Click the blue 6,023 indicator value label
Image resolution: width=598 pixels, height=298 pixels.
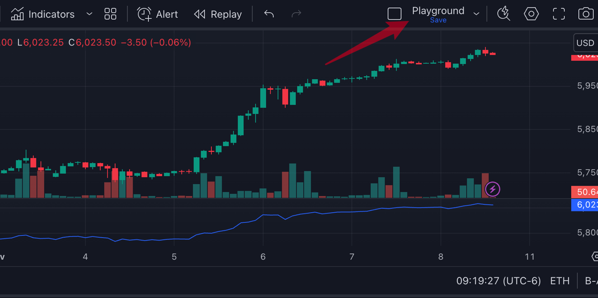(585, 205)
